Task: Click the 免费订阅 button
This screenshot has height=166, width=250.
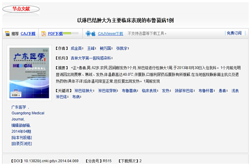Action: (234, 33)
